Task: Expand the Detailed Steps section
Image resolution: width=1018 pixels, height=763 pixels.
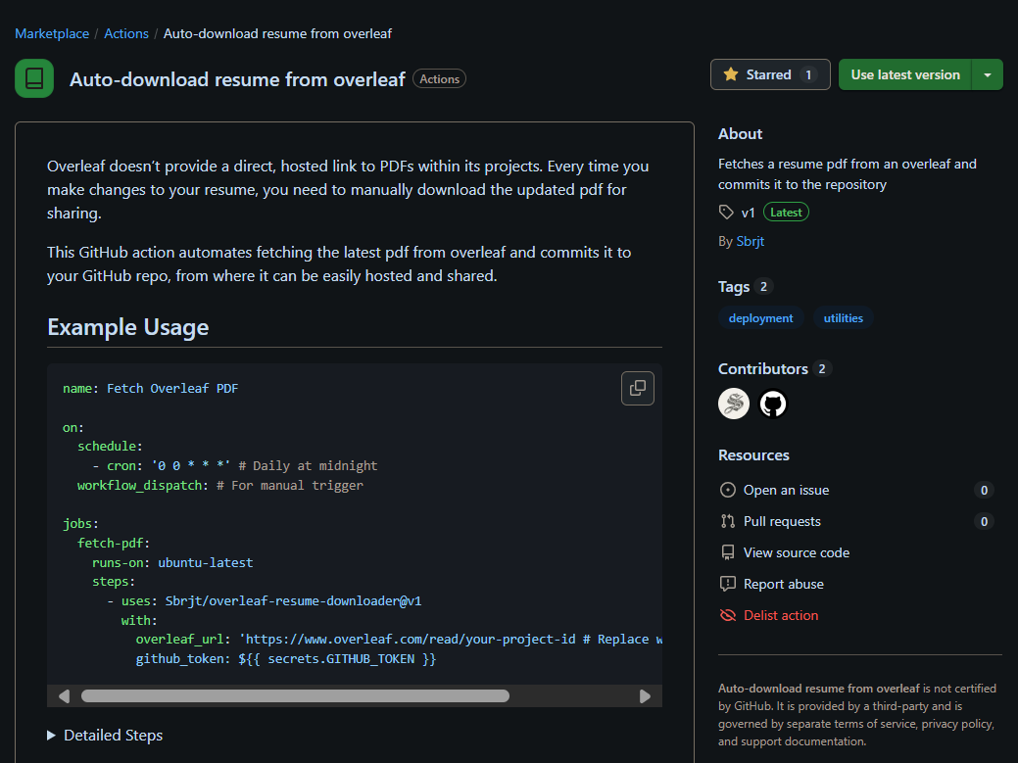Action: [x=105, y=735]
